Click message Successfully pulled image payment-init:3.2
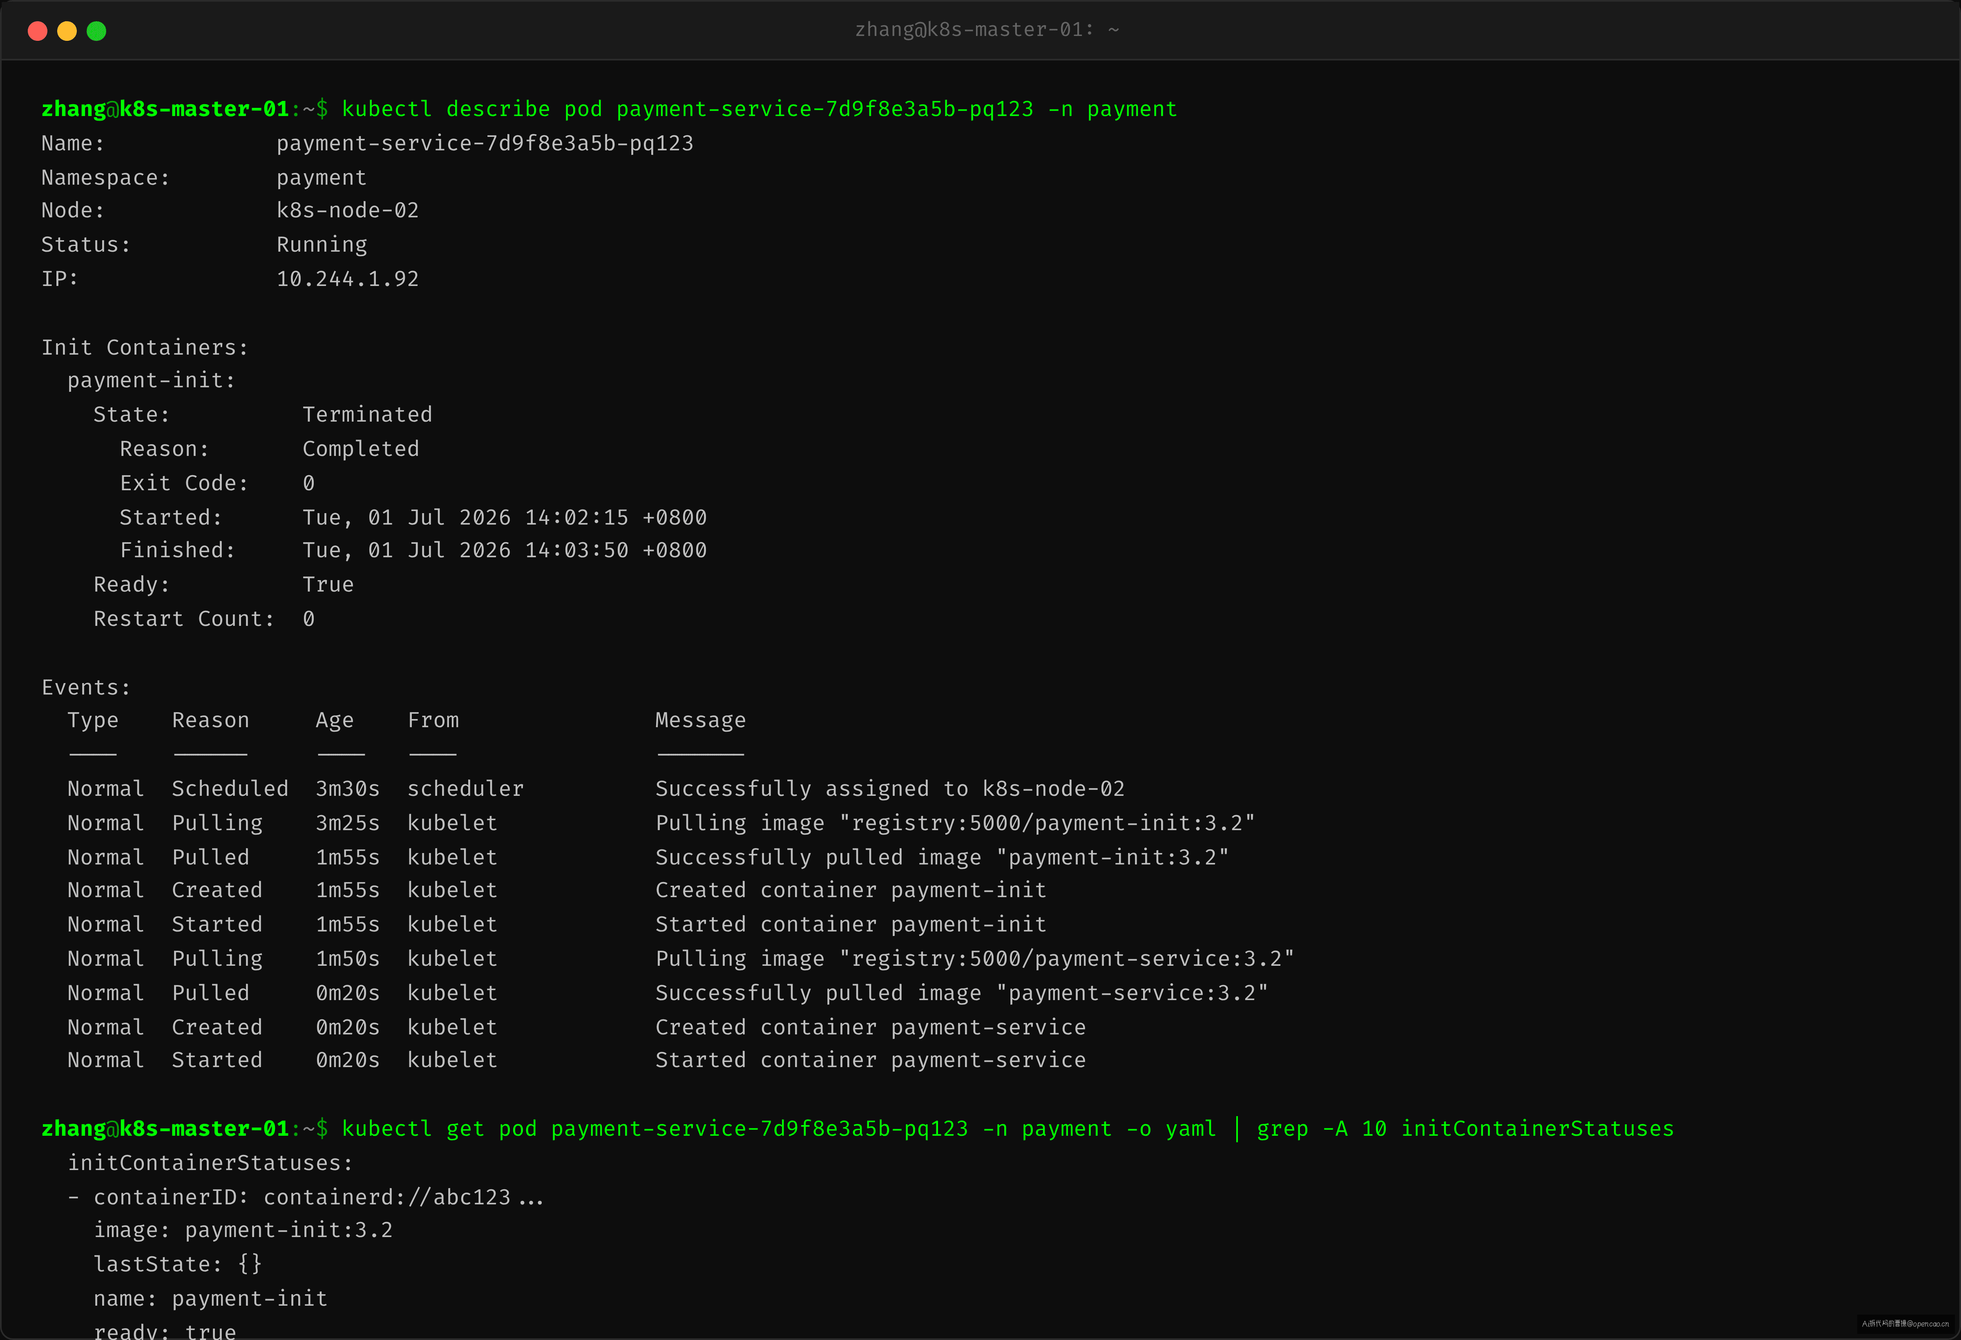This screenshot has height=1340, width=1961. [x=943, y=858]
